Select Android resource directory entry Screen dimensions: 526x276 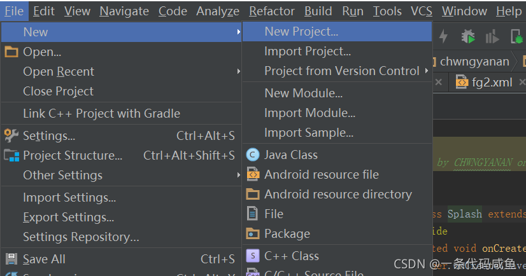338,194
